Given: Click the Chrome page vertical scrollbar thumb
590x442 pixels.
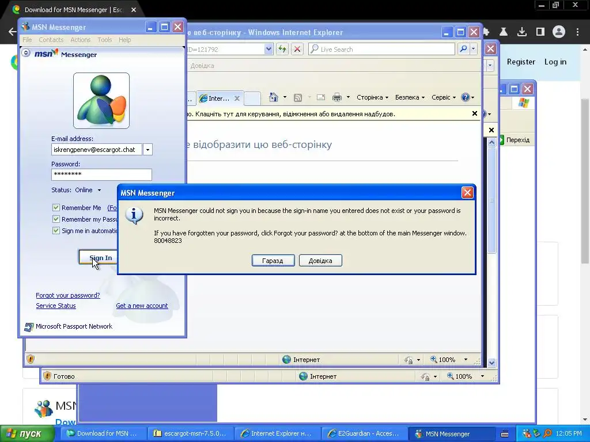Looking at the screenshot, I should click(585, 180).
